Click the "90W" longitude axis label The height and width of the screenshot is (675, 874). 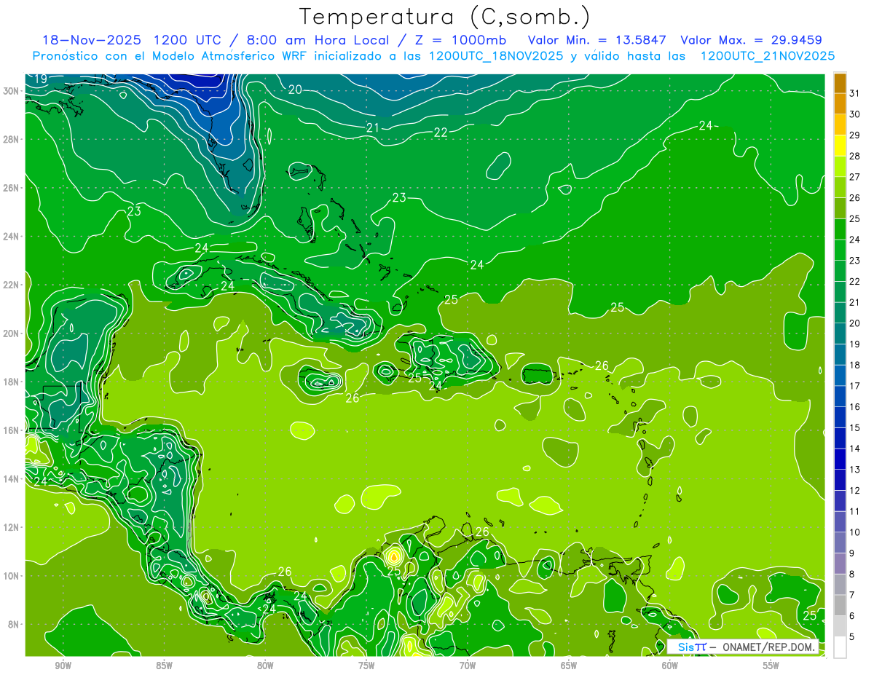click(x=63, y=666)
